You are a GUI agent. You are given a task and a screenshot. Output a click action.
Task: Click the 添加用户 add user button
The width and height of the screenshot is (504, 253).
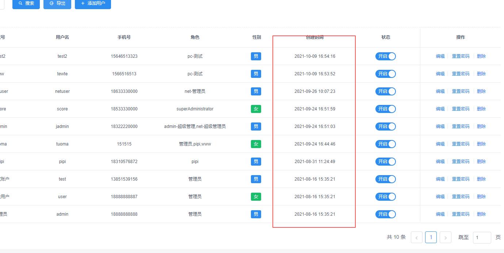tap(93, 3)
